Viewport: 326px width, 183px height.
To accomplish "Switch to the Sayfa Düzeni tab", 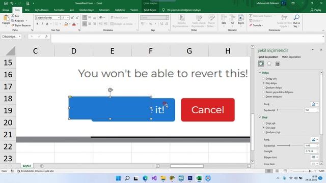I will pos(42,10).
